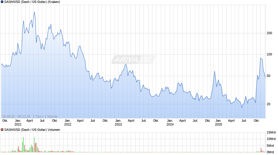Viewport: 278px width, 155px height.
Task: Click the 'Jan. 2022' time axis label
Action: [67, 123]
